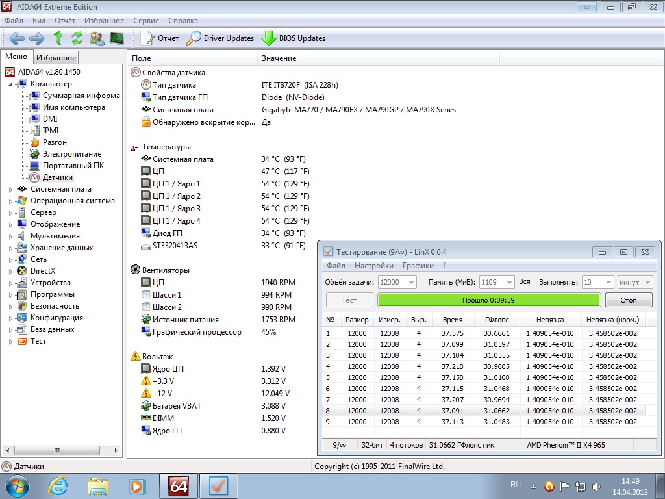Select the IPMI tree item

pyautogui.click(x=51, y=131)
